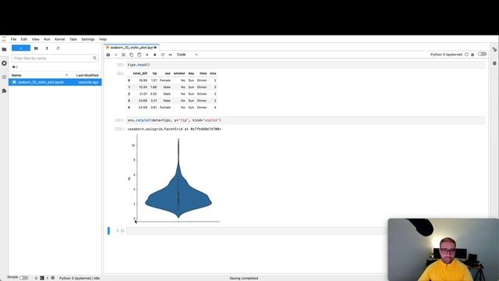Click the Python 3 (ipykernel) kernel name in toolbar
This screenshot has width=499, height=281.
pos(446,55)
